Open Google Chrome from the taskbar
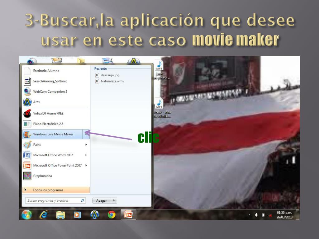Screen dimensions: 319x239 tap(112, 215)
